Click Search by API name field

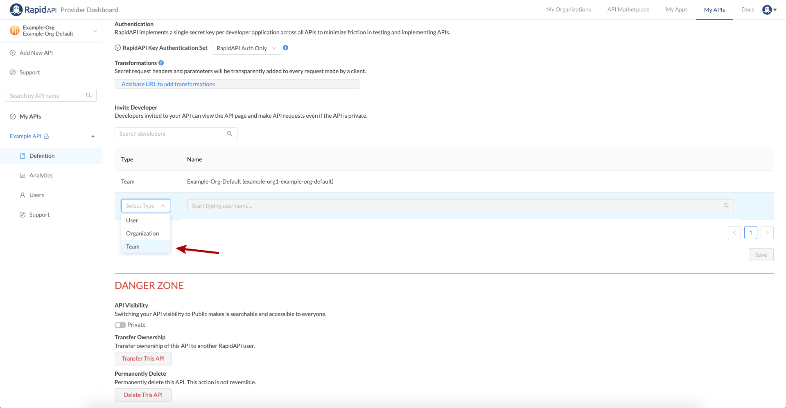51,95
